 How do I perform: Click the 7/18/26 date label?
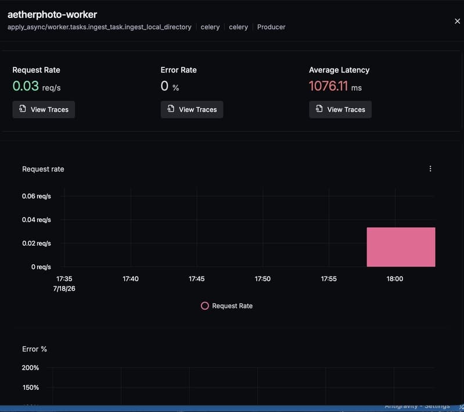tap(64, 288)
